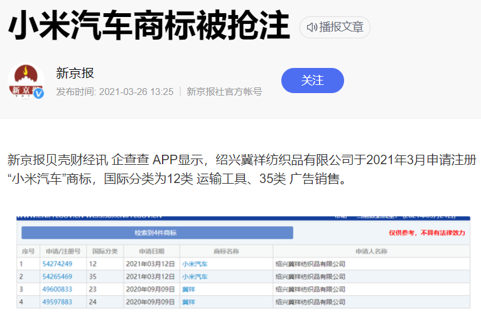Screen dimensions: 481x312
Task: Click the 申请日期 column header
Action: [x=151, y=251]
